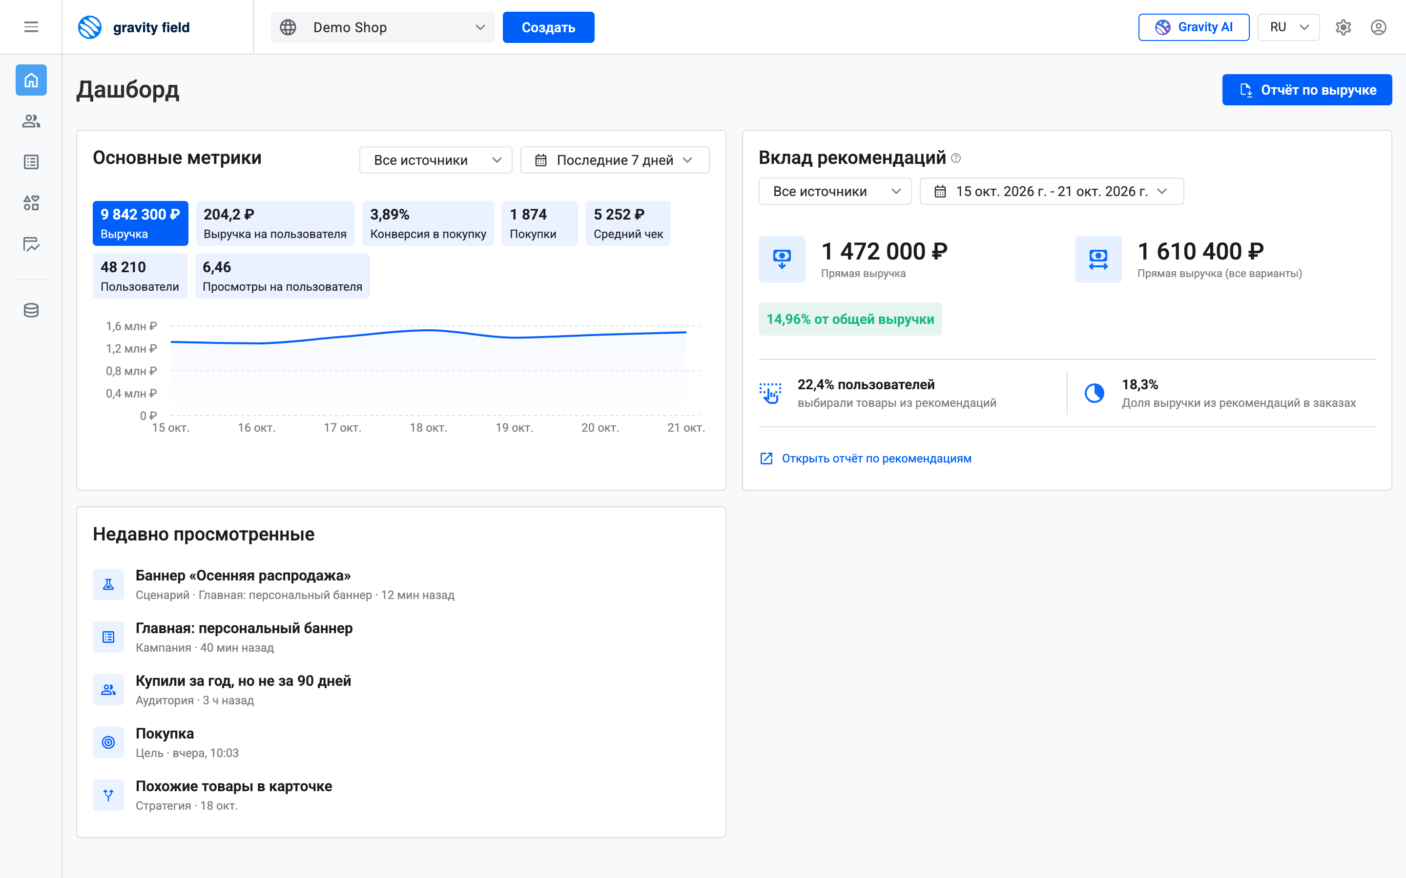Screen dimensions: 1406x878
Task: Open the analytics chart sidebar icon
Action: (31, 244)
